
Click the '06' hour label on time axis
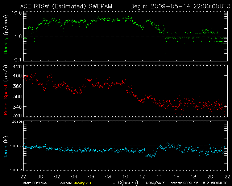91,177
